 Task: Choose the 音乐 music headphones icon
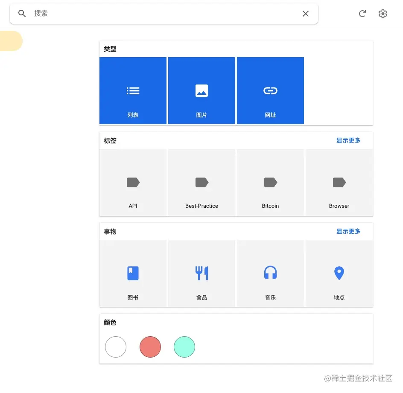click(270, 273)
